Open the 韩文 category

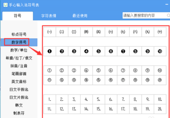[19, 105]
